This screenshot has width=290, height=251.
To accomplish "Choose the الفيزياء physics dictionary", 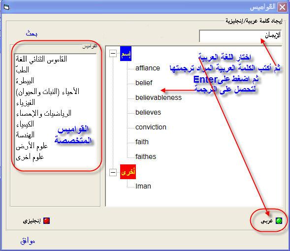I will click(x=26, y=102).
